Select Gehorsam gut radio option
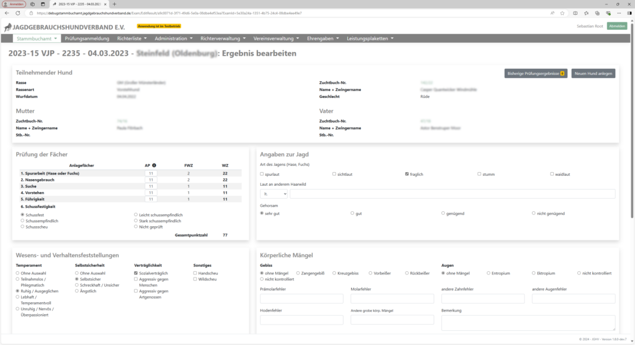Viewport: 635px width, 345px height. [x=352, y=213]
